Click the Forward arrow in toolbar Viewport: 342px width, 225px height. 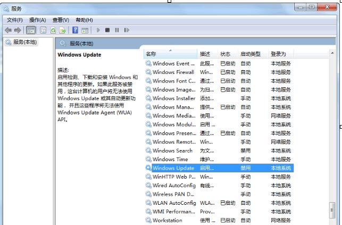tap(18, 30)
